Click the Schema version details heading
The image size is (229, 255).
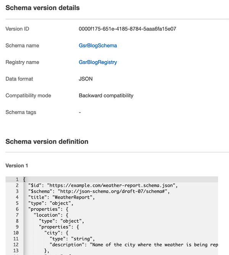(43, 8)
